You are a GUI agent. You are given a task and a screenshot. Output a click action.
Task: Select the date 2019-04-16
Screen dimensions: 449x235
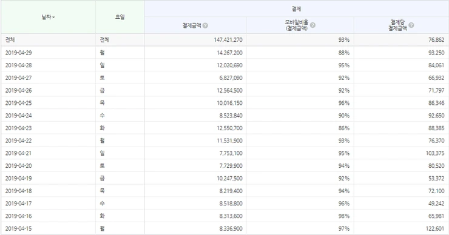coord(18,216)
